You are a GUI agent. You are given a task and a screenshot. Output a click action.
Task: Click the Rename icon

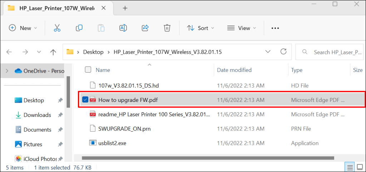click(x=123, y=28)
